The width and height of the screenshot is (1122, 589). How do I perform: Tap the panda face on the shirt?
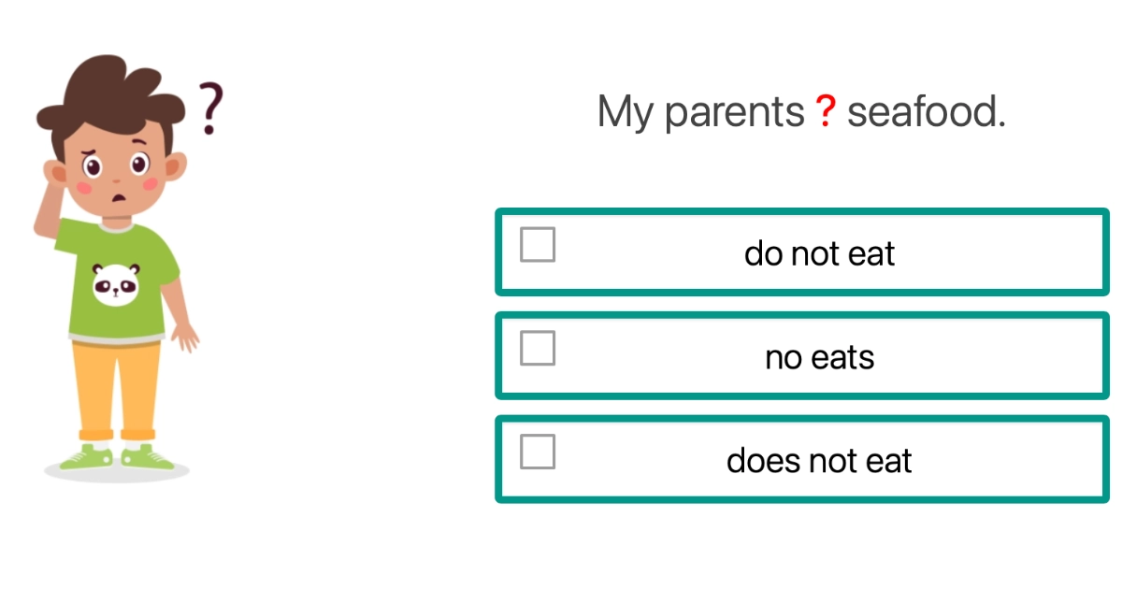[x=116, y=282]
